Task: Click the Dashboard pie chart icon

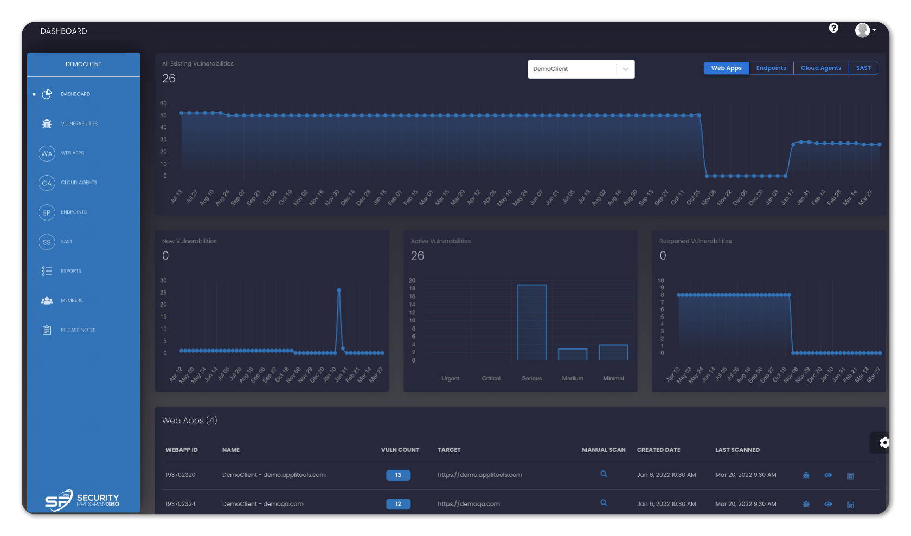Action: 47,94
